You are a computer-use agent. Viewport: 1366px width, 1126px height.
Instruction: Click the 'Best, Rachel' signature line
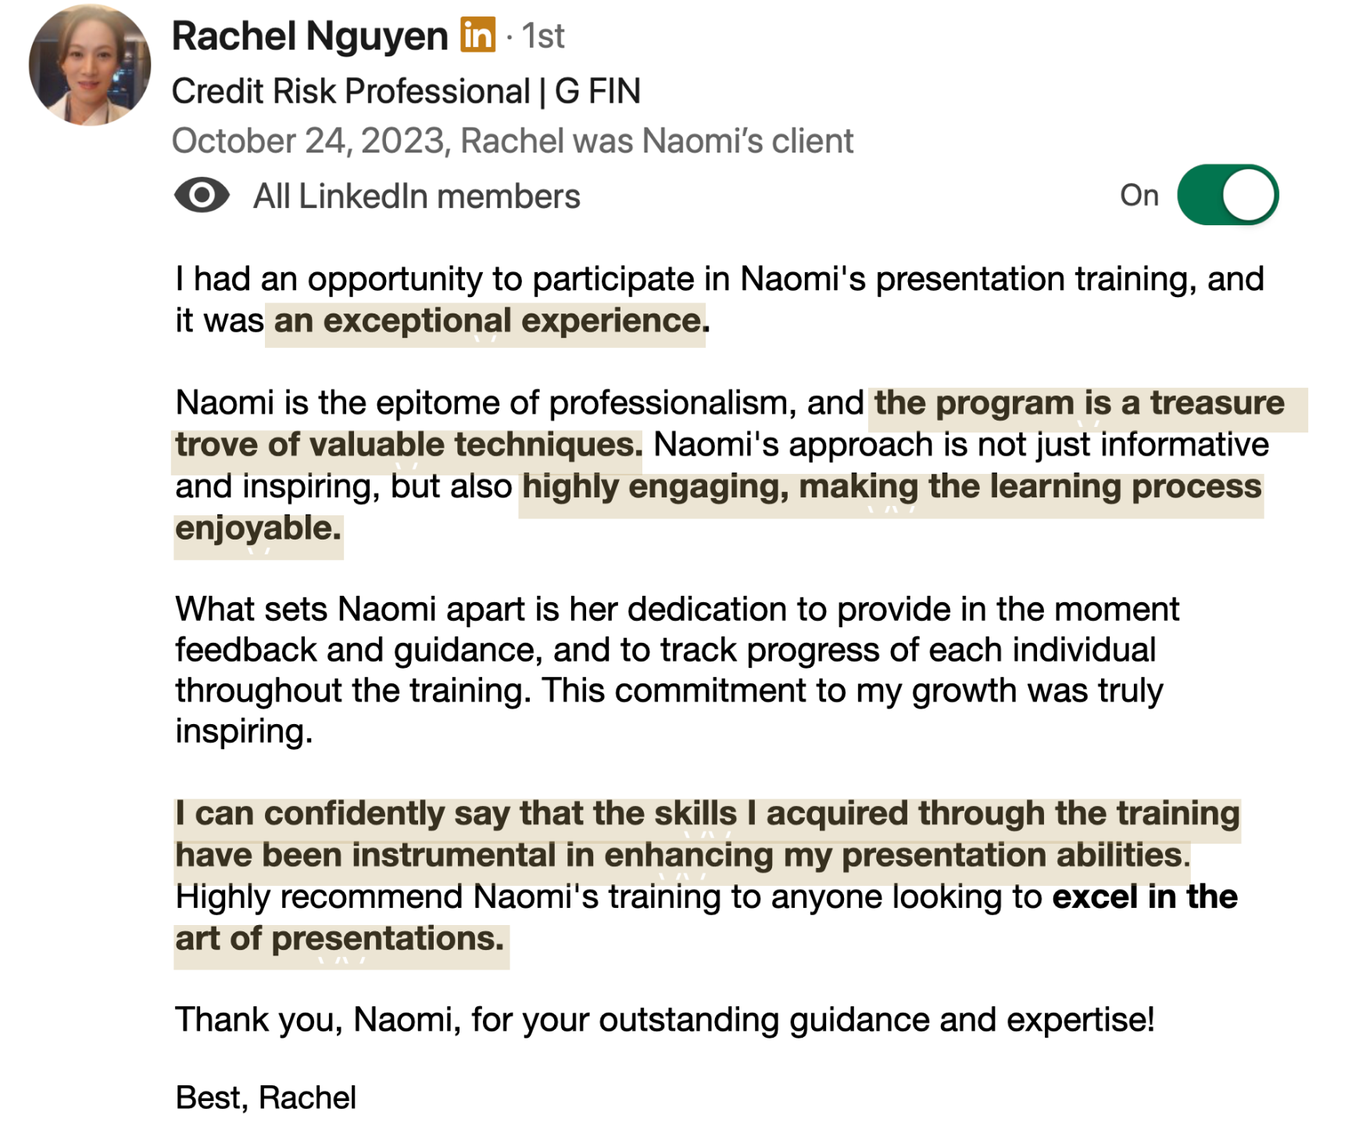pos(266,1098)
